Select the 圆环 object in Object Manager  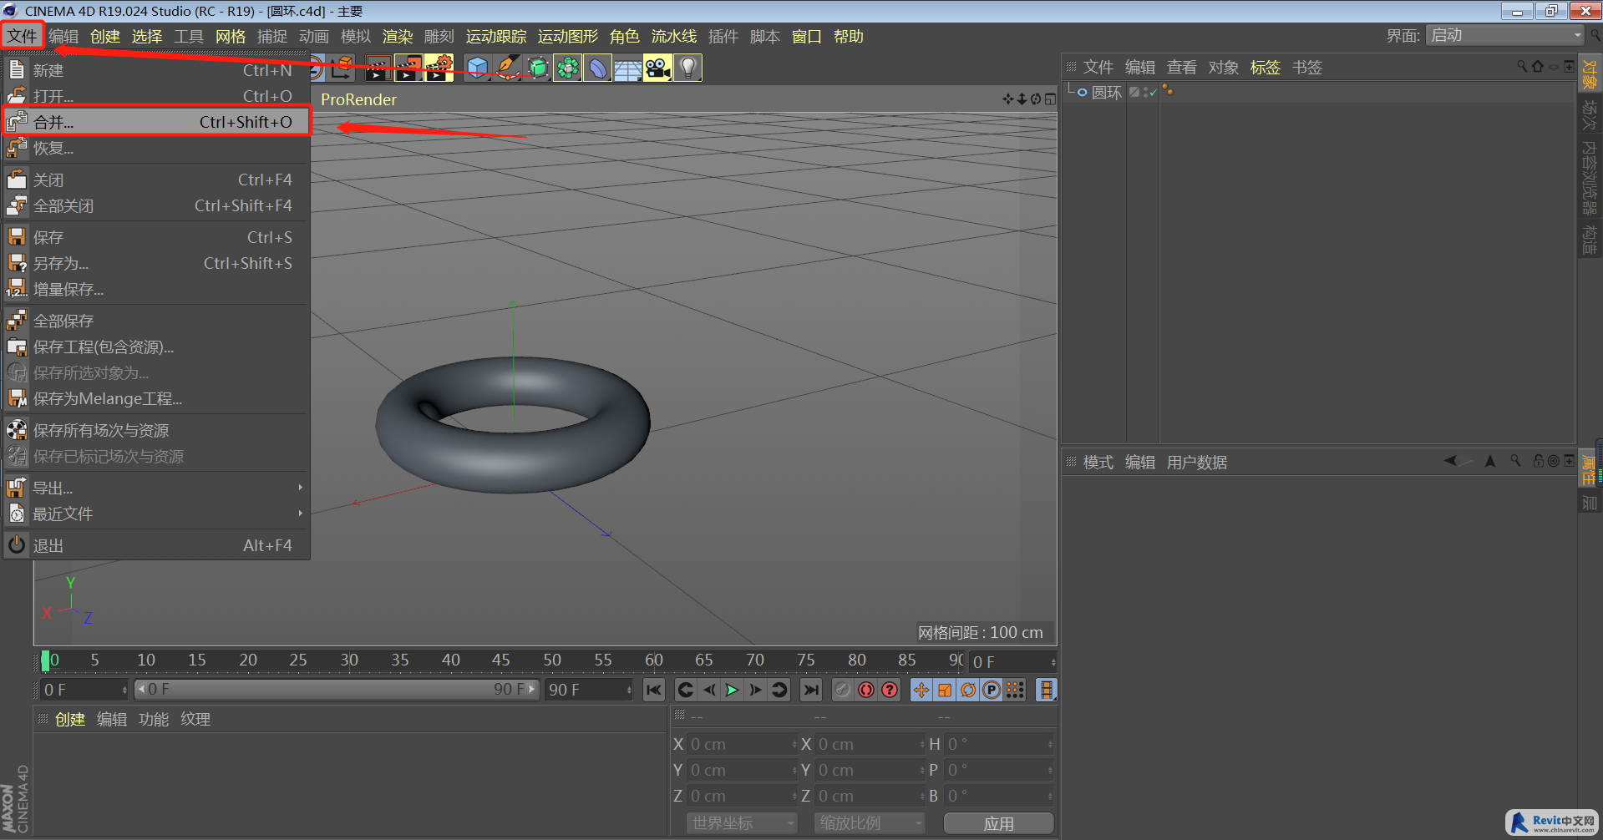pyautogui.click(x=1106, y=92)
